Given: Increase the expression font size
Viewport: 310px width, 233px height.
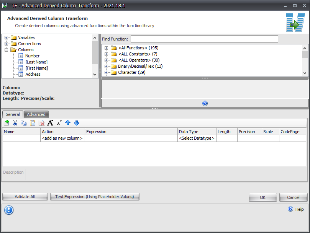Looking at the screenshot, I should [x=50, y=122].
